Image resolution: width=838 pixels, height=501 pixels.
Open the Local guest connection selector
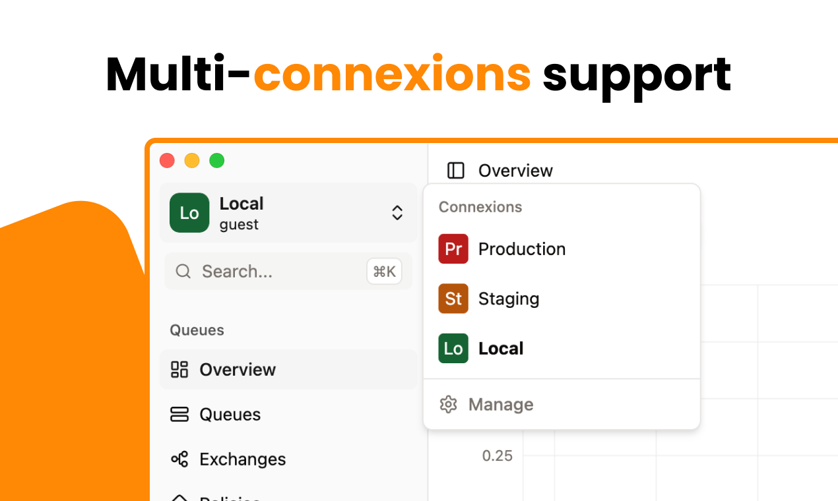point(288,213)
